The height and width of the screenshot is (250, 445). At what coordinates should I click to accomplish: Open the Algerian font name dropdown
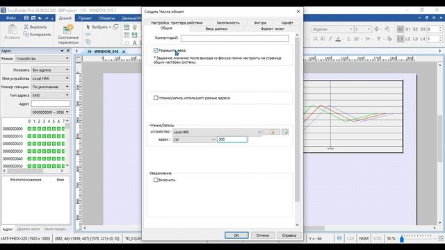pos(332,29)
